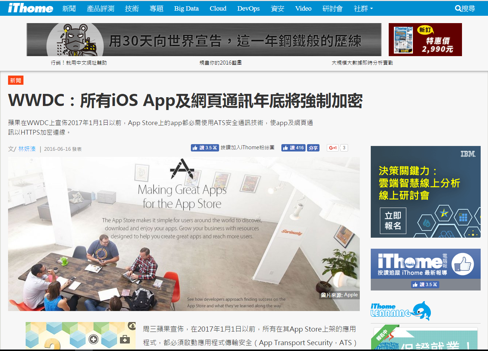The width and height of the screenshot is (488, 351).
Task: Click the 特惠價 2,990元 subscription ad
Action: tap(425, 40)
